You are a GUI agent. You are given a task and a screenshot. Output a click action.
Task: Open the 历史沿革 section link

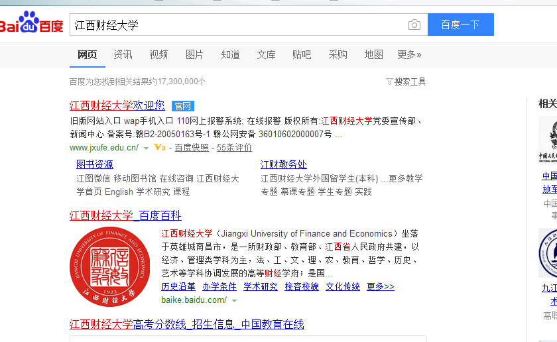tap(178, 286)
